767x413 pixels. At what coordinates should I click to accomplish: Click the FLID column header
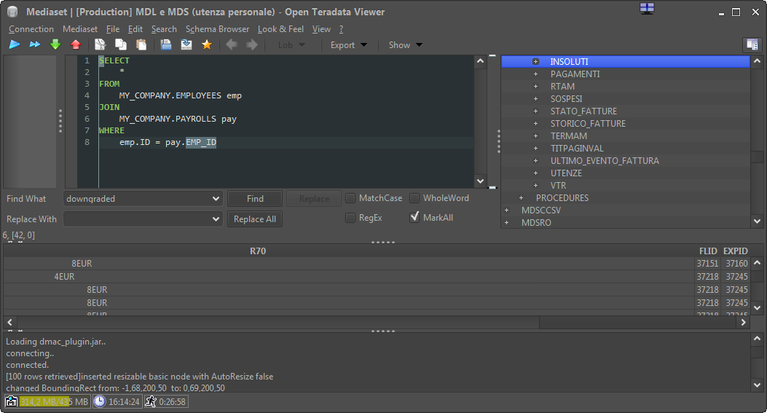[708, 251]
